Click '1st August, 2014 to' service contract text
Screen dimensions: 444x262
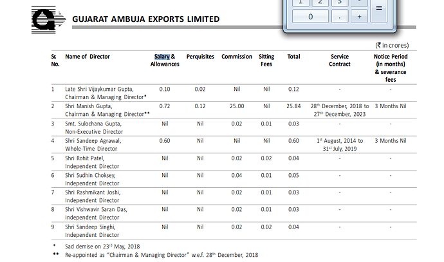(340, 140)
